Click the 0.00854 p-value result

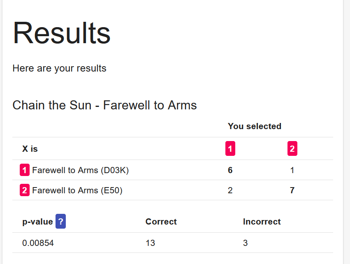pos(38,243)
